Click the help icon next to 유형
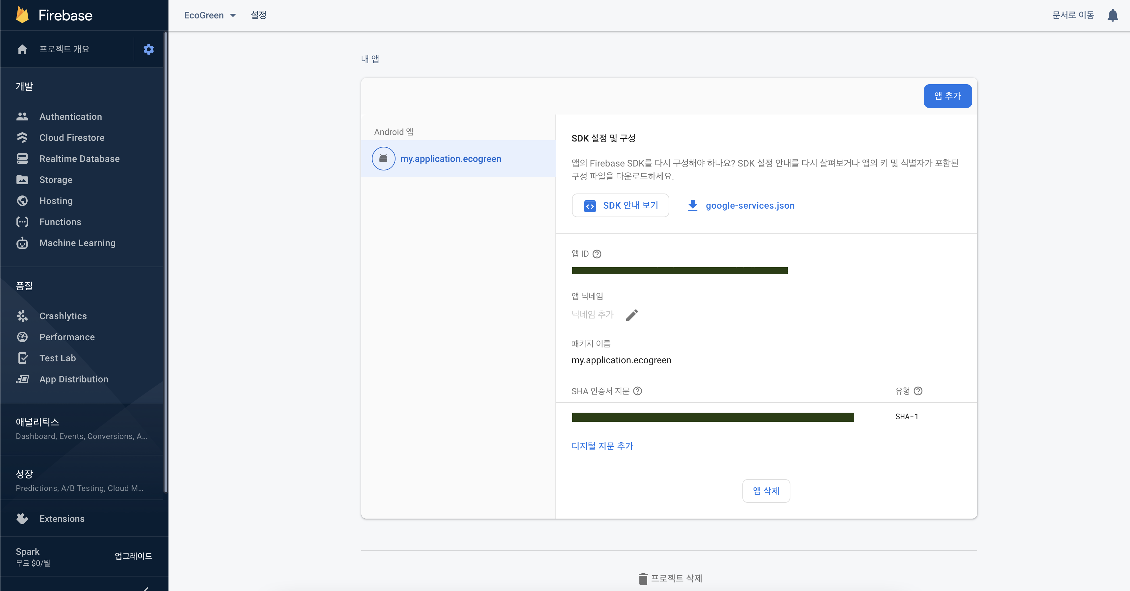 (918, 391)
